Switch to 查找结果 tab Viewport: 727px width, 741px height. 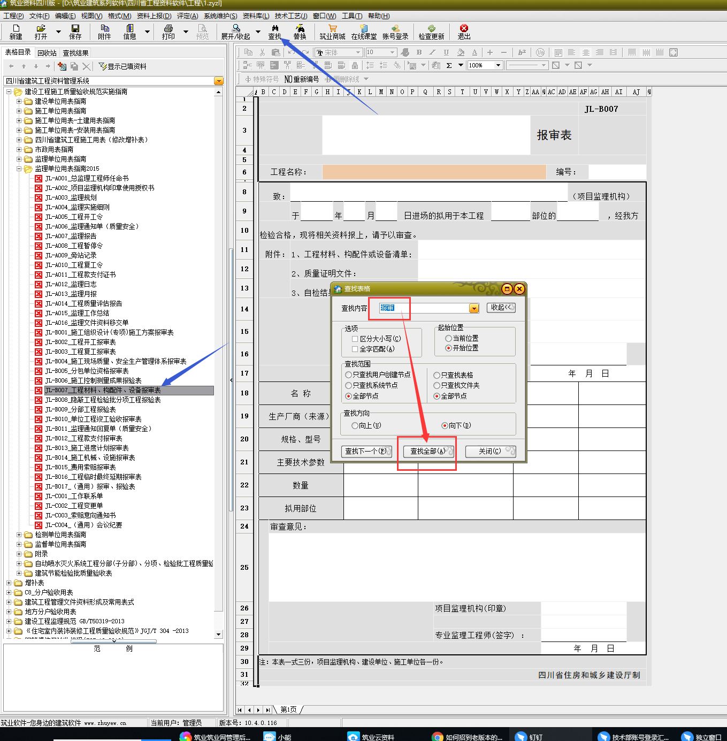[75, 53]
